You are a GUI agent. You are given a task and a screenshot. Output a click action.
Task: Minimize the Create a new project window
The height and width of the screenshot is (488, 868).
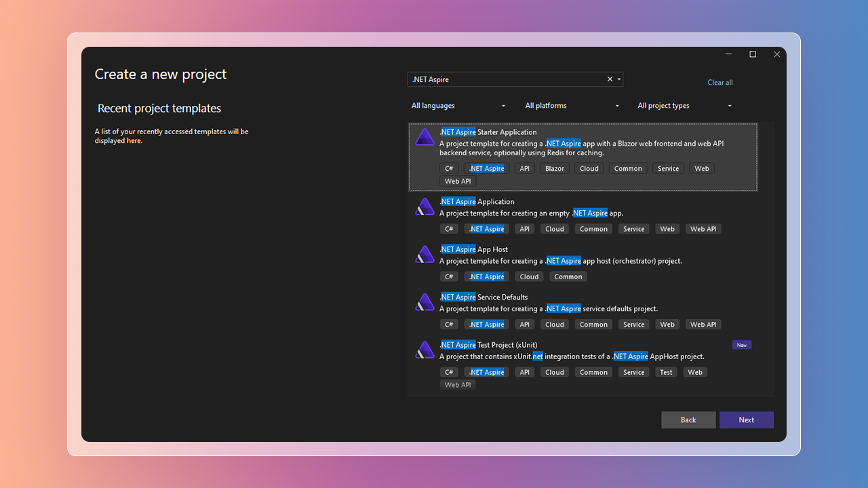click(x=728, y=54)
